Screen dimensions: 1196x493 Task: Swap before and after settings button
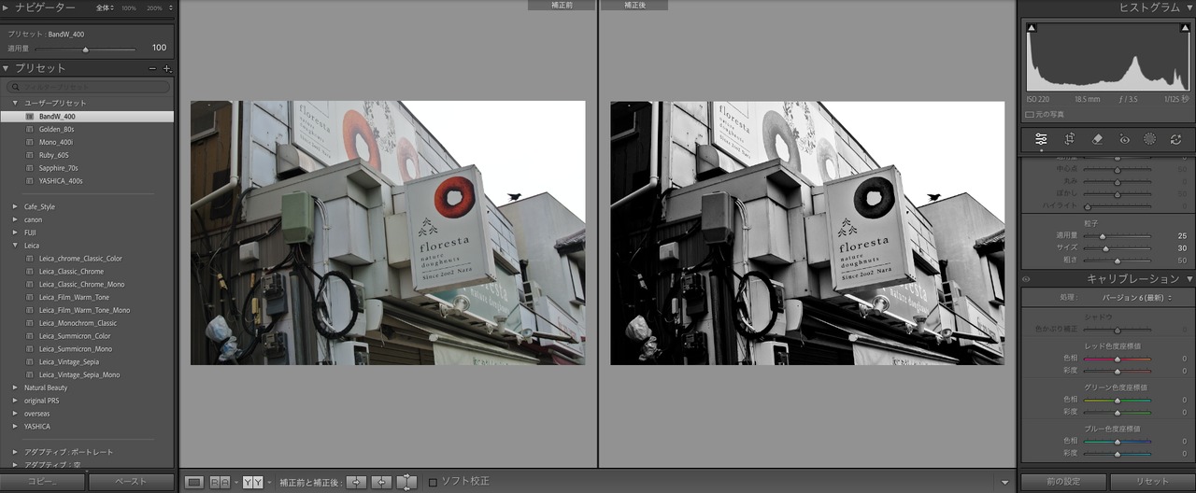(406, 482)
